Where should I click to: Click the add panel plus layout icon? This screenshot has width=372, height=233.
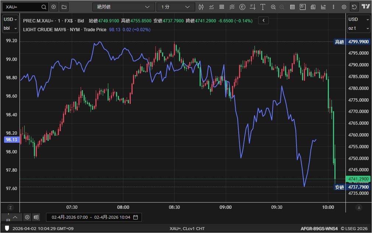click(x=303, y=7)
